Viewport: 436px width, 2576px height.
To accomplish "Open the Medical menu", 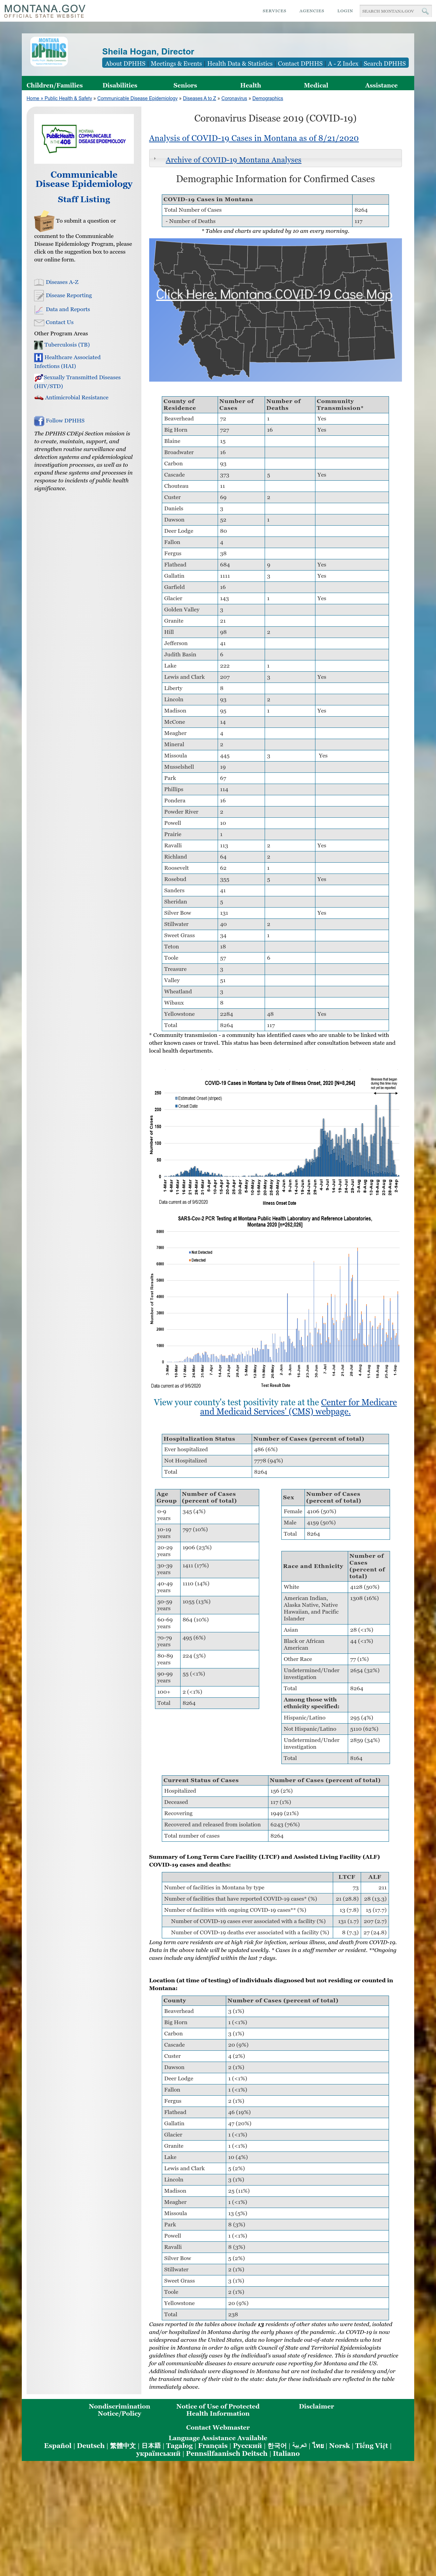I will [x=316, y=85].
